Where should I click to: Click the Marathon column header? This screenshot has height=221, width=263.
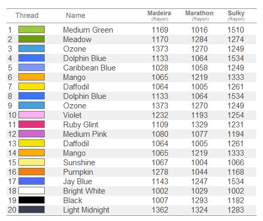pos(199,15)
